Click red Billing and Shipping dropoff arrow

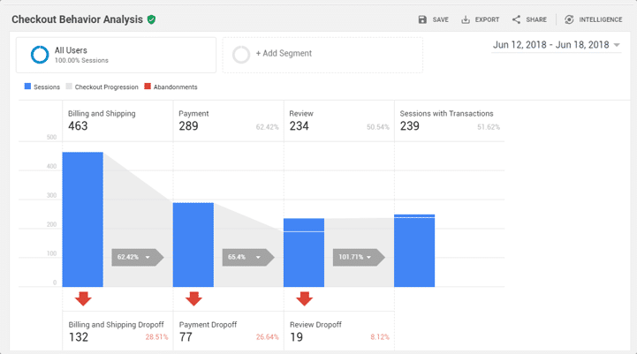point(83,298)
